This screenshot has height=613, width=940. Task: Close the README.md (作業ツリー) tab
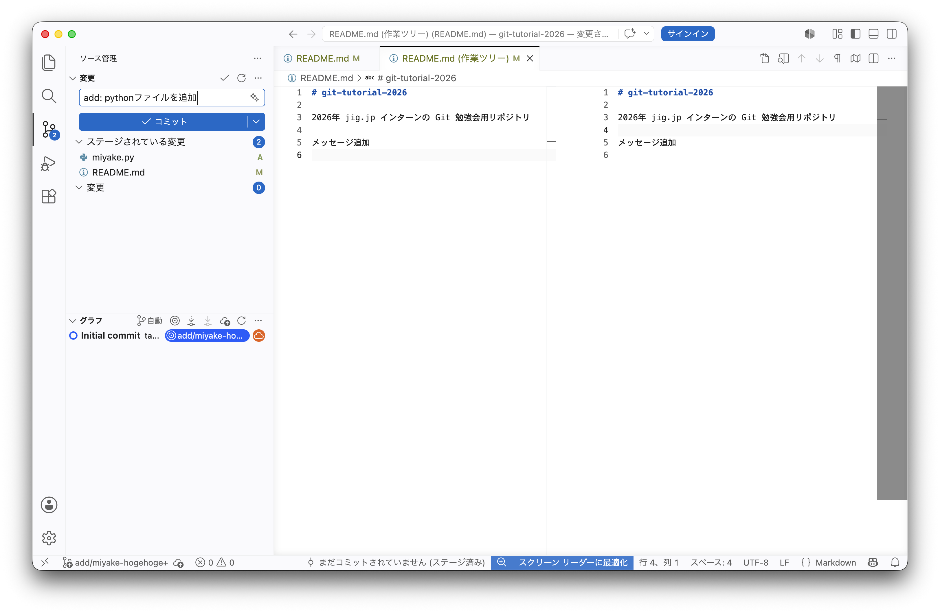pyautogui.click(x=530, y=58)
